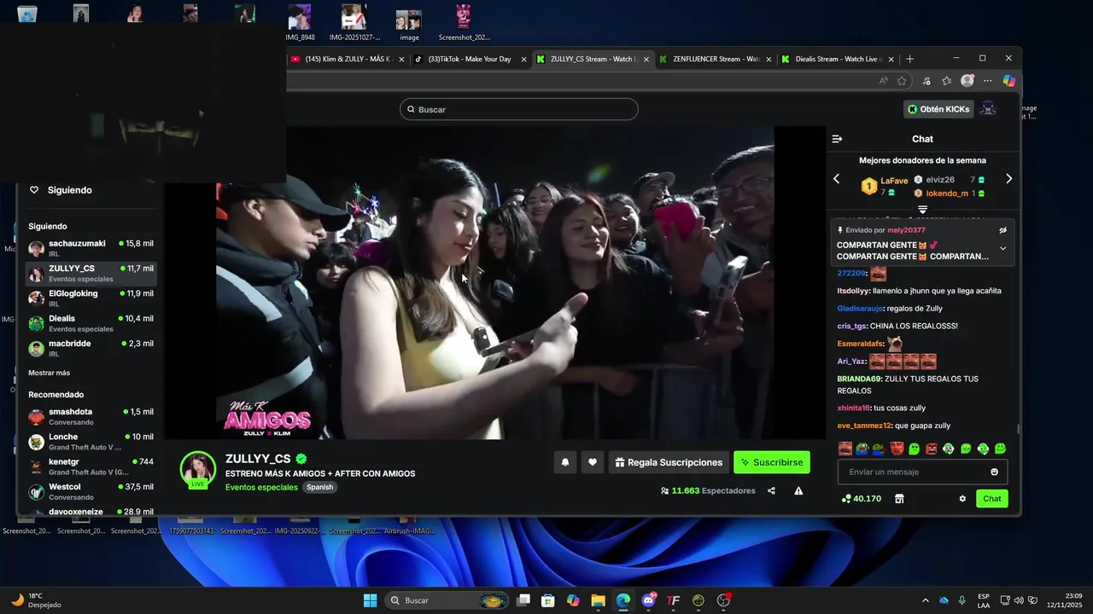The height and width of the screenshot is (614, 1093).
Task: Open ElGlogloking channel in sidebar
Action: click(91, 298)
